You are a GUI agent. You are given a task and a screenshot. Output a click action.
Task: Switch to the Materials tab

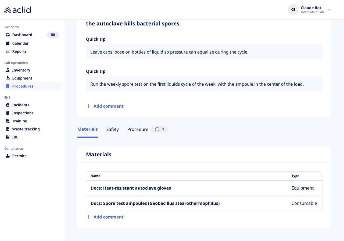point(88,129)
